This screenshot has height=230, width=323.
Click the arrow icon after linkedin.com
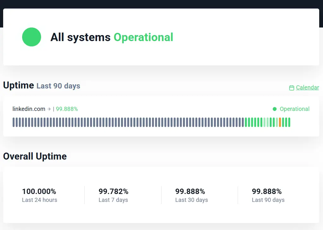click(x=49, y=109)
